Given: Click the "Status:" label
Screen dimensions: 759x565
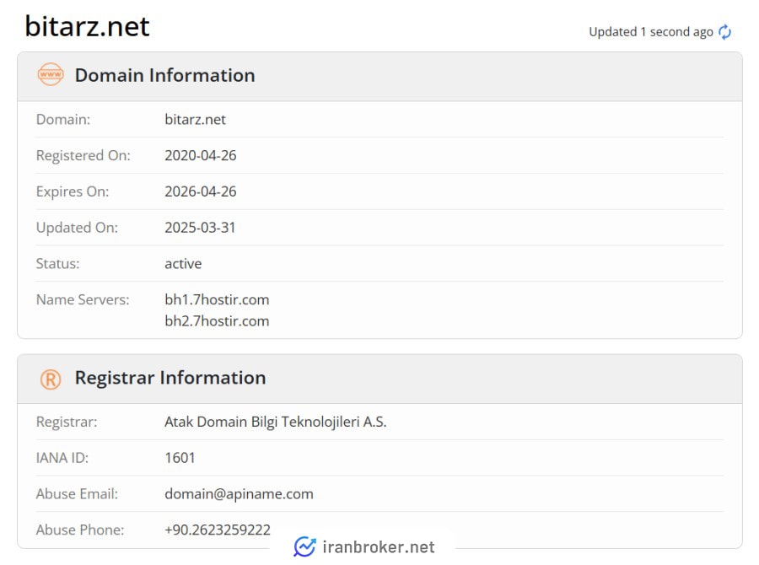Looking at the screenshot, I should 57,264.
